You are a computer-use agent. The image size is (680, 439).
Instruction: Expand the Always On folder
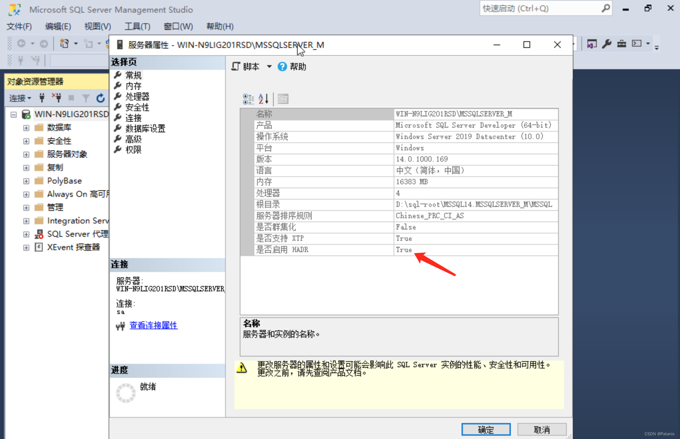click(x=26, y=195)
